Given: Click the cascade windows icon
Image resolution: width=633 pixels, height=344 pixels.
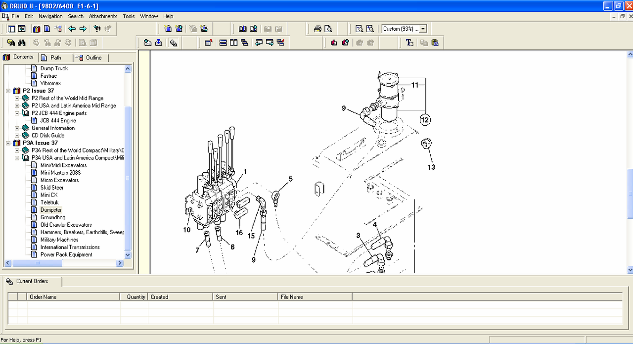Looking at the screenshot, I should [244, 43].
